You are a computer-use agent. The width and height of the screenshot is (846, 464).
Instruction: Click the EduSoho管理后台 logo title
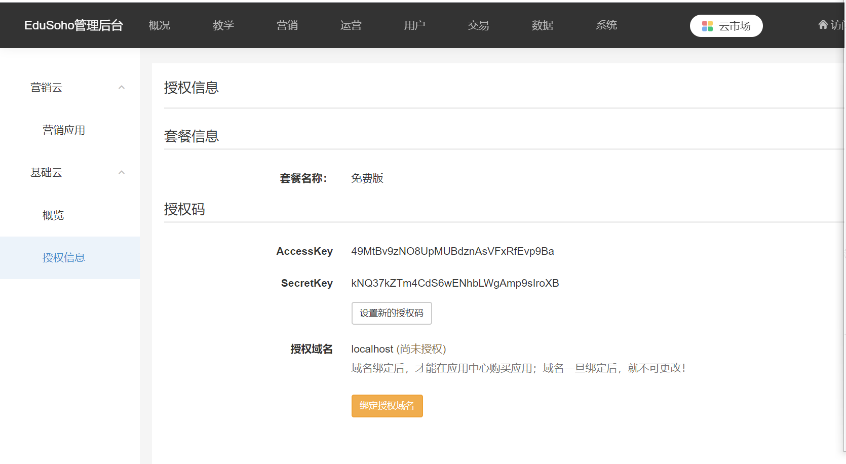[x=74, y=25]
